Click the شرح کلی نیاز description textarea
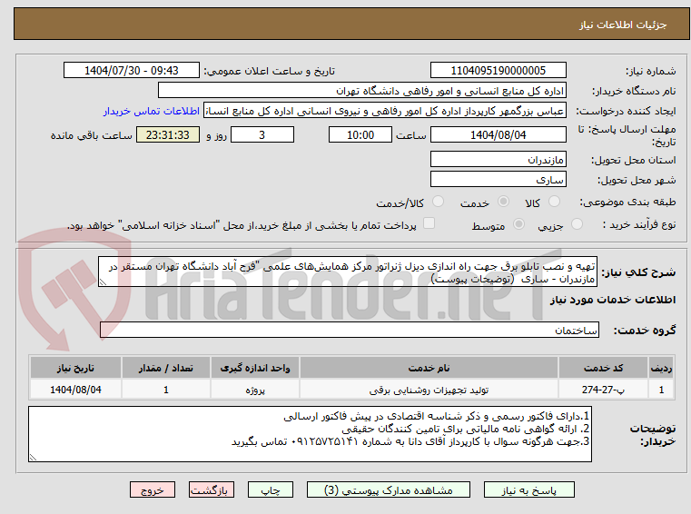This screenshot has width=691, height=514. click(348, 272)
